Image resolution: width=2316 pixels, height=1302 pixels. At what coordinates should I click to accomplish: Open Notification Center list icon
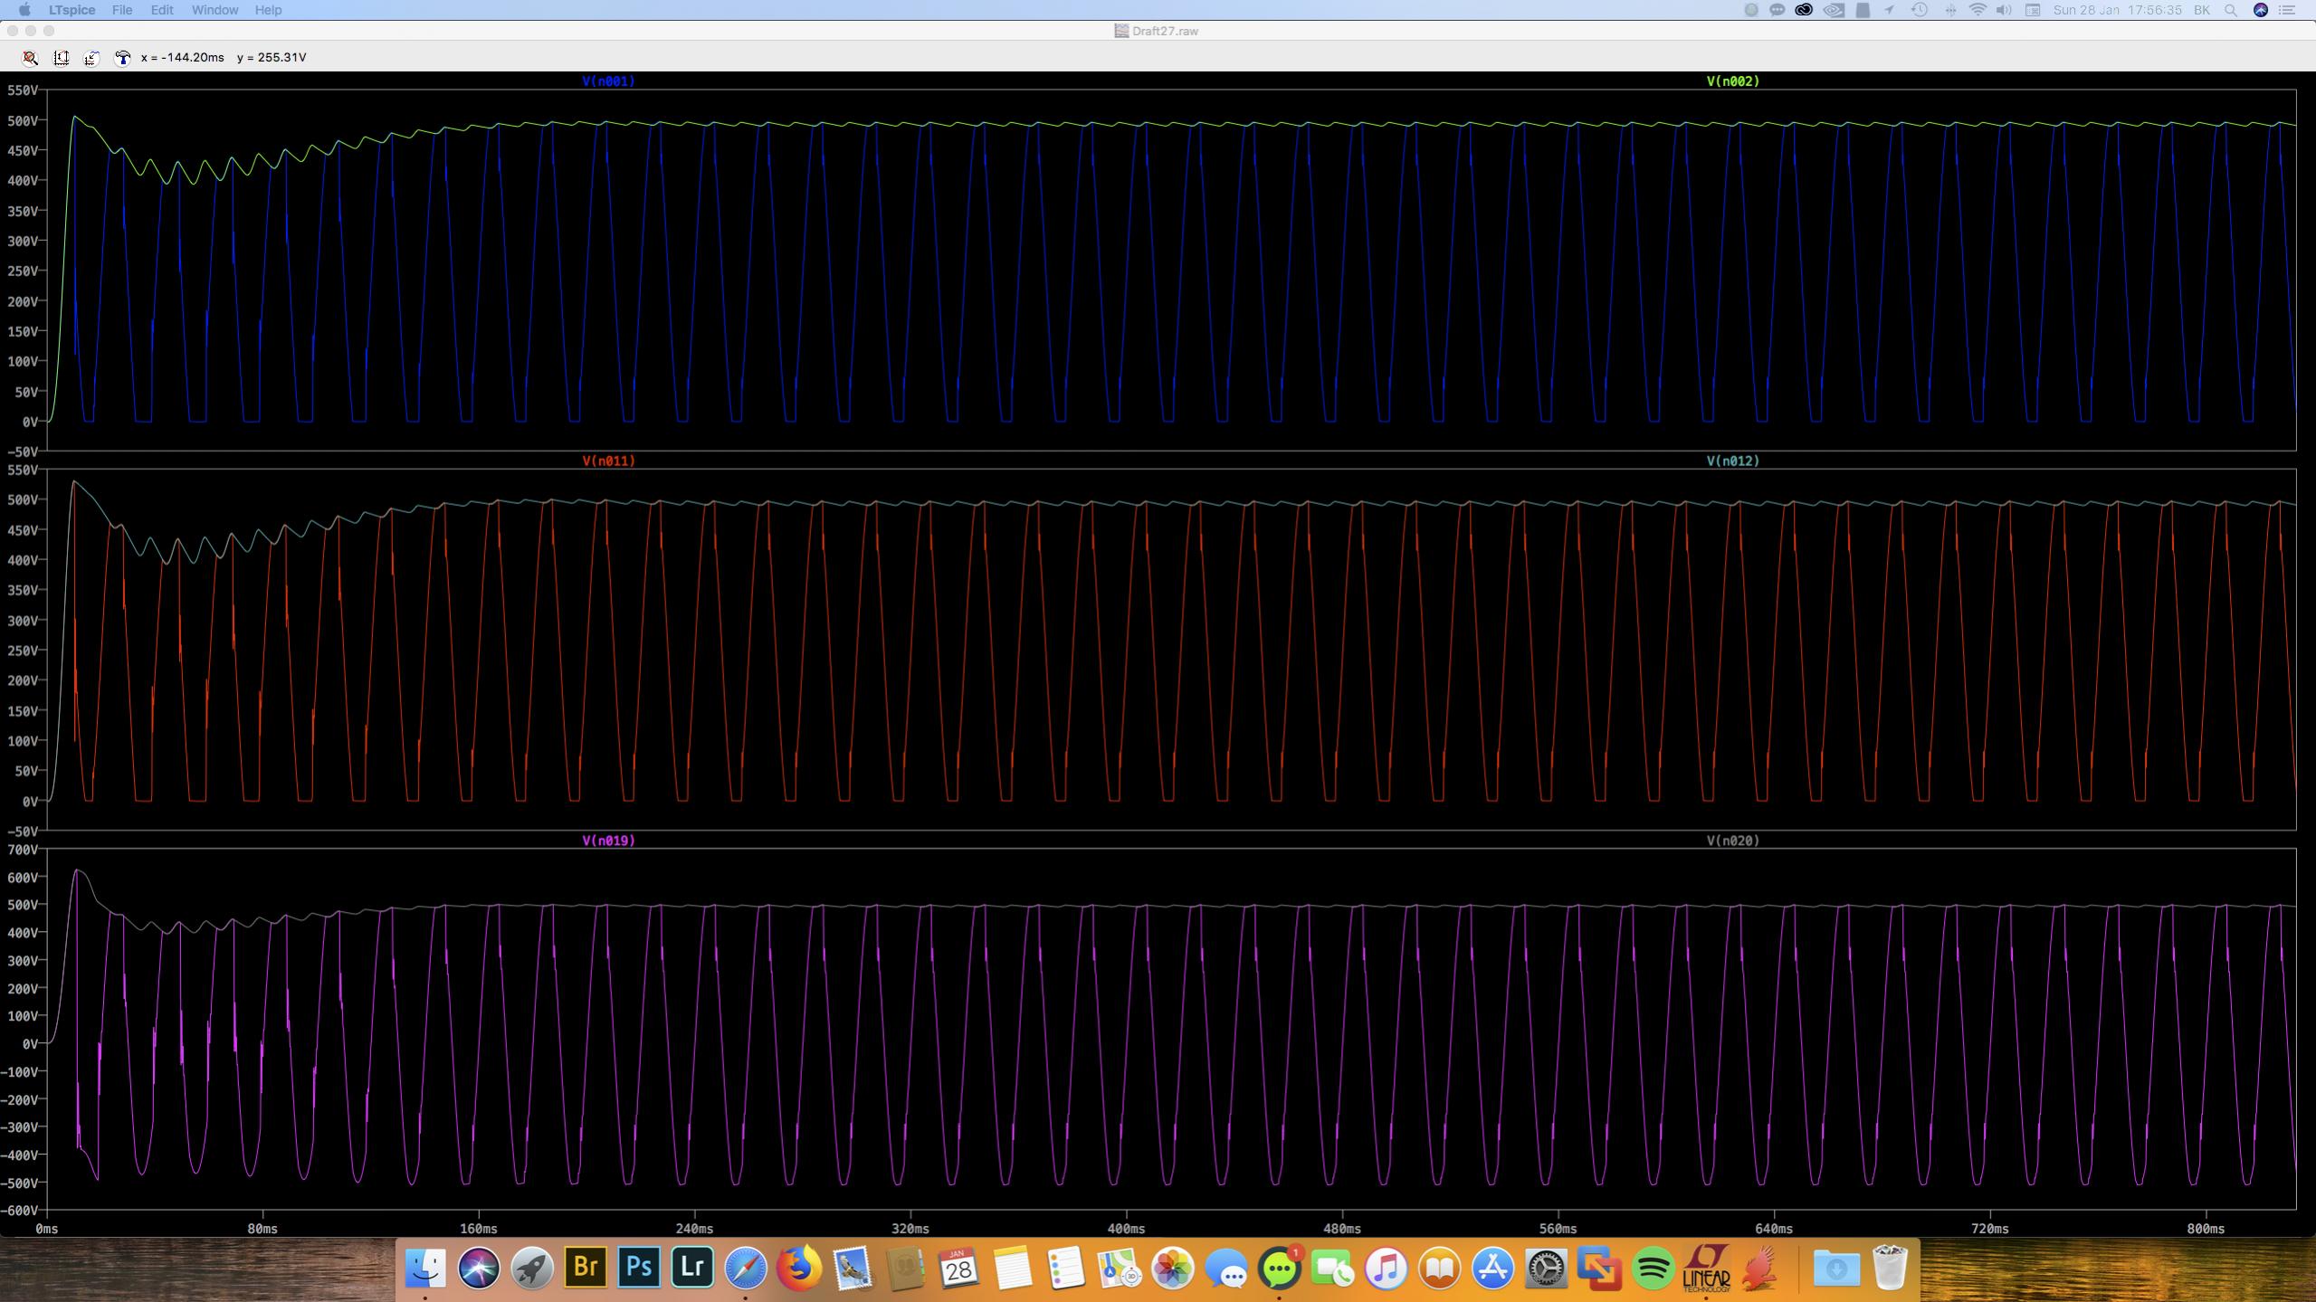[x=2287, y=10]
